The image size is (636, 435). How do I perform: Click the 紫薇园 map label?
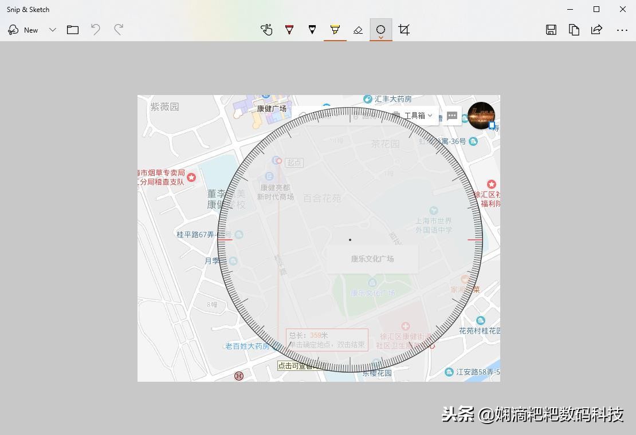point(164,106)
